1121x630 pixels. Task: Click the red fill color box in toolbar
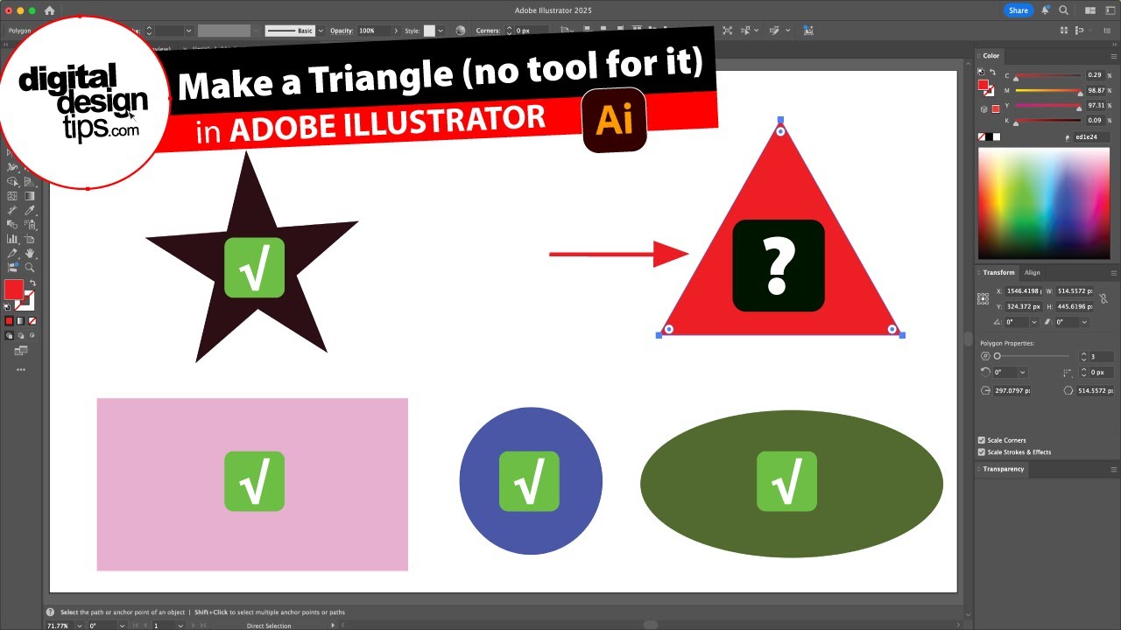tap(14, 290)
